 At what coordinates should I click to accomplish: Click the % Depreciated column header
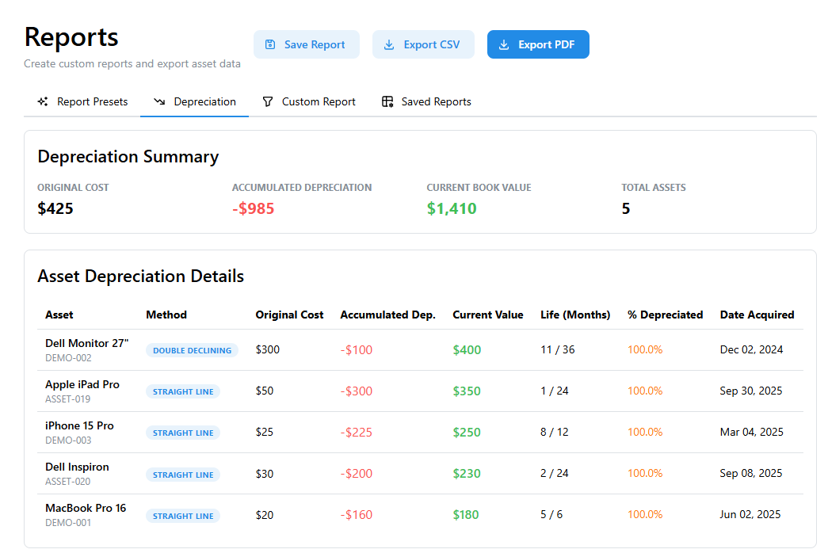pos(665,315)
